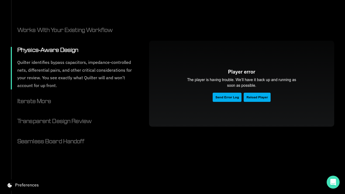Open cookie Preferences label
Viewport: 345px width, 194px height.
27,185
